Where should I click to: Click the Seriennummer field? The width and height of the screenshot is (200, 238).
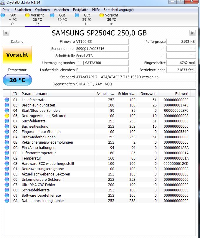(102, 49)
